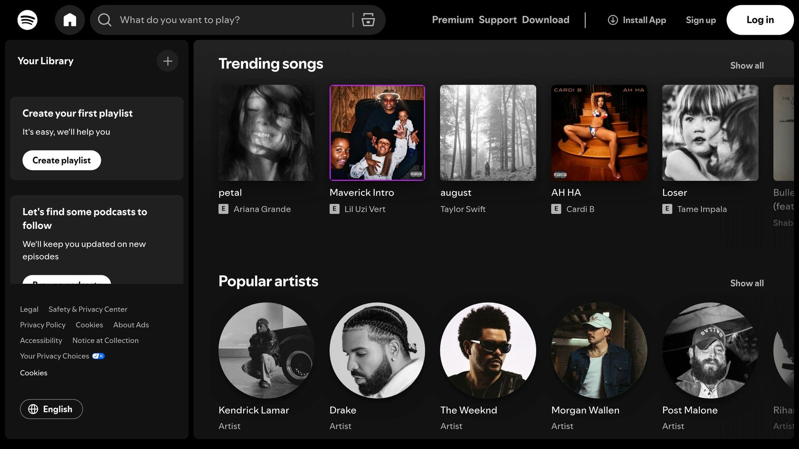The width and height of the screenshot is (799, 449).
Task: Click the 'petal' song title
Action: [x=230, y=193]
